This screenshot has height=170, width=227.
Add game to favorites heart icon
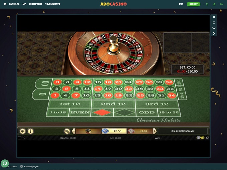[x=214, y=28]
